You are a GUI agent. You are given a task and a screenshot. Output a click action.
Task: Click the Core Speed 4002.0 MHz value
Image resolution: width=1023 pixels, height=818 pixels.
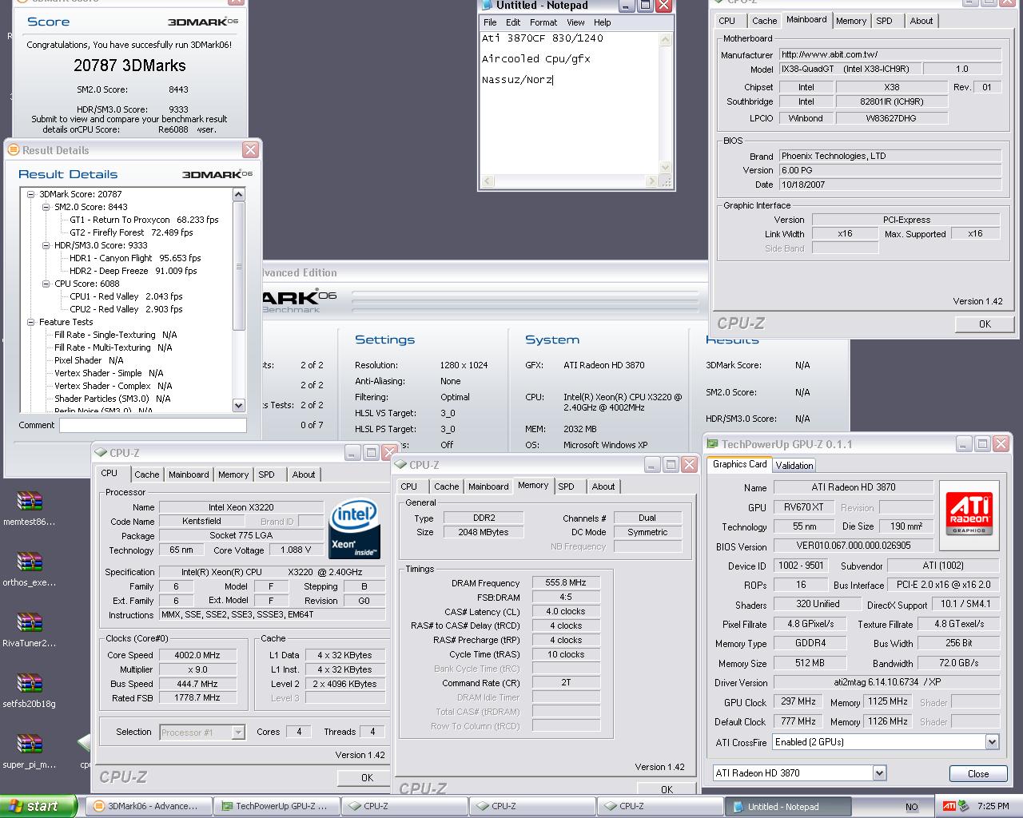[x=197, y=655]
